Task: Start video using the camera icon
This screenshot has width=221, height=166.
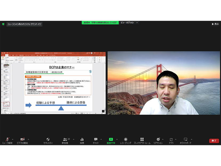Action: coord(22,140)
